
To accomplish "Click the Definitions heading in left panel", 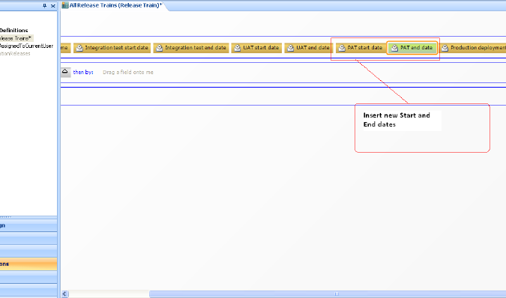I will pyautogui.click(x=14, y=30).
